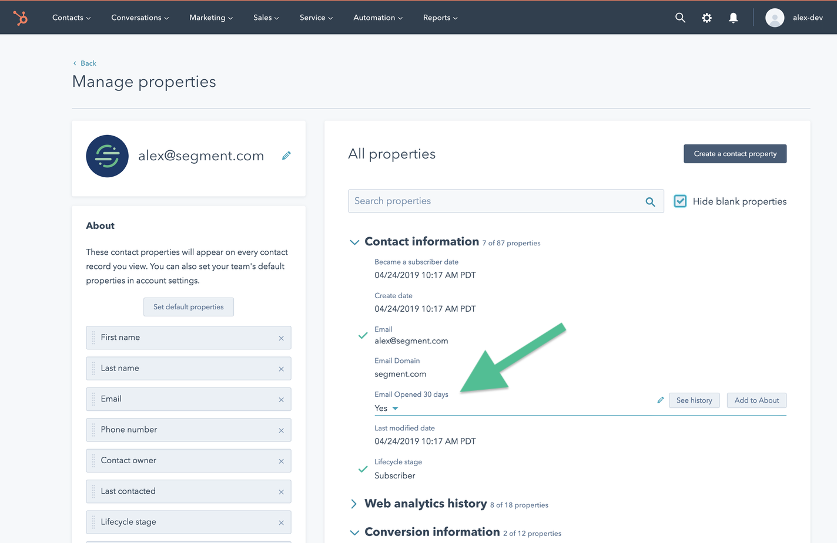This screenshot has height=543, width=837.
Task: Click the HubSpot sprocket logo
Action: 21,18
